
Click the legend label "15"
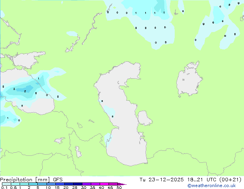pos(57,187)
